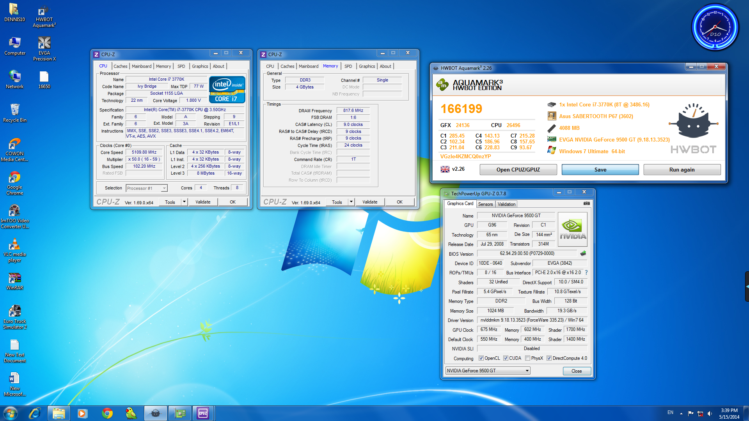Toggle the PhysX checkbox in GPU-Z

click(527, 358)
